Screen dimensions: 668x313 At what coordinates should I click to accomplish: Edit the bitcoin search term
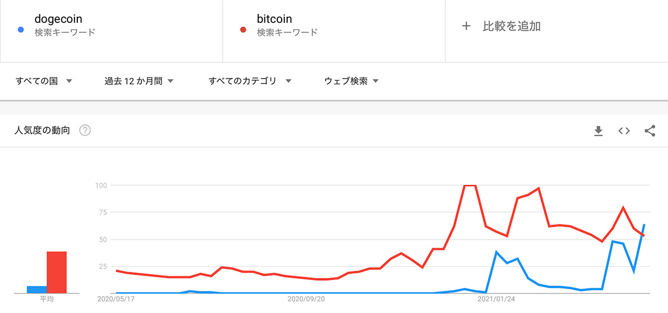[274, 19]
